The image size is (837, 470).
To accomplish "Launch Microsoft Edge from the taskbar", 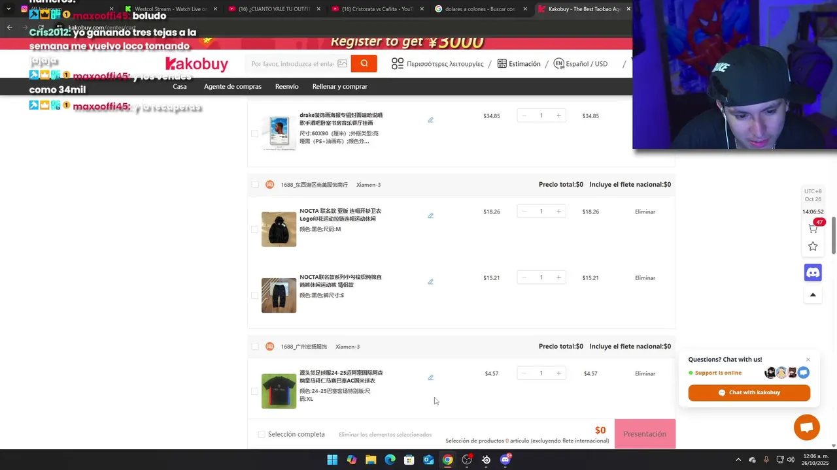I will click(390, 460).
